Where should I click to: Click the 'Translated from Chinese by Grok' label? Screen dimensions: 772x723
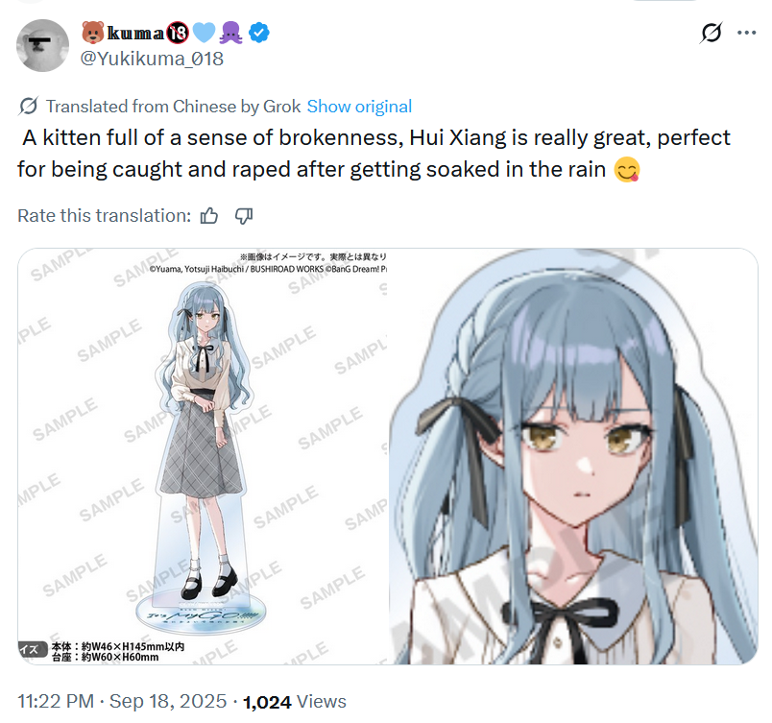(x=173, y=107)
